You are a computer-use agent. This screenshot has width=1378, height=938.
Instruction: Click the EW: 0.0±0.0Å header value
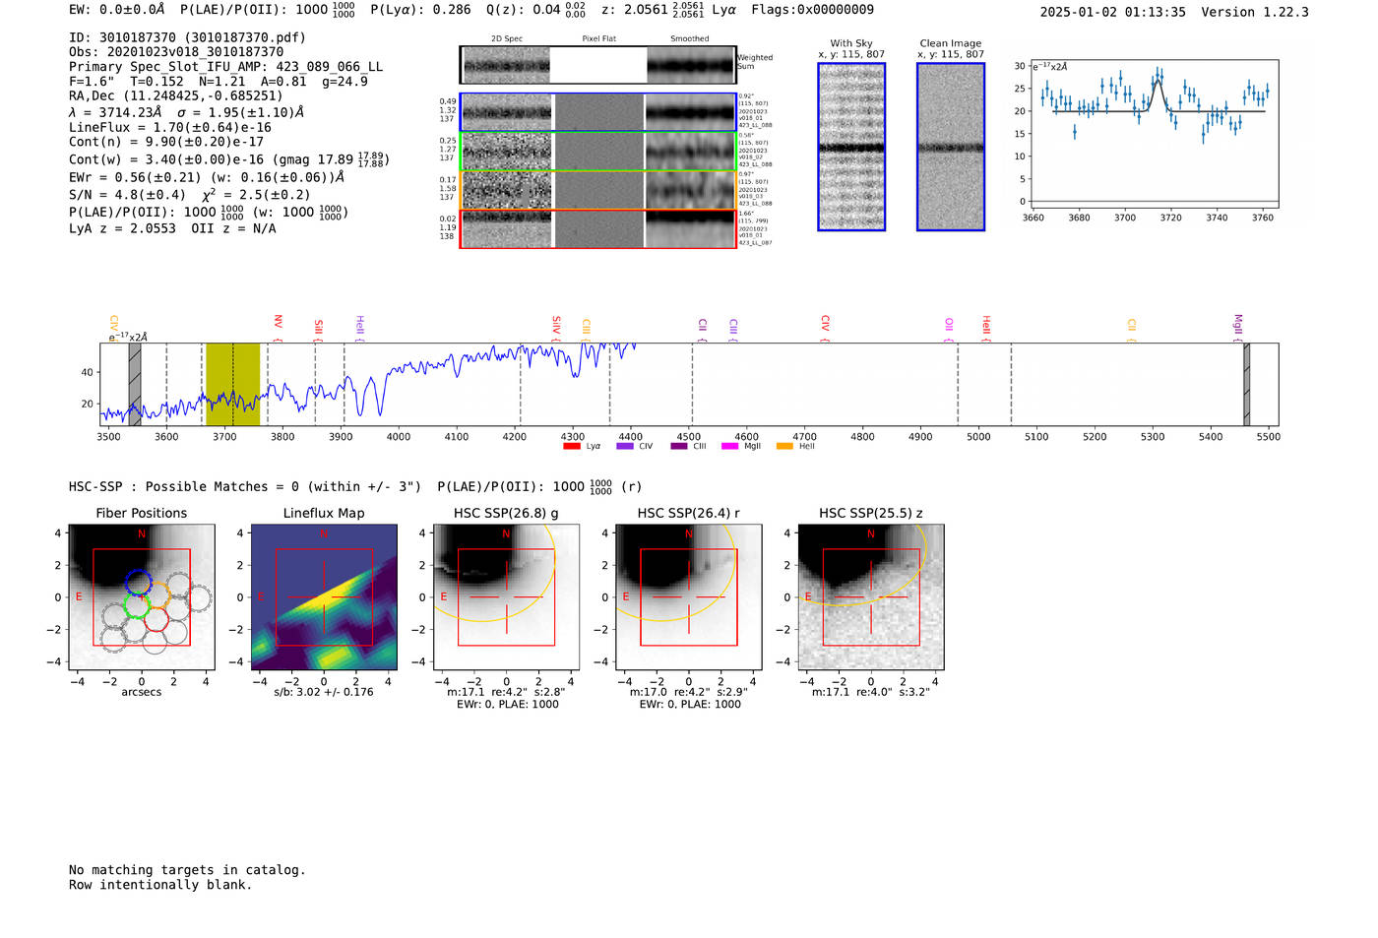[117, 9]
